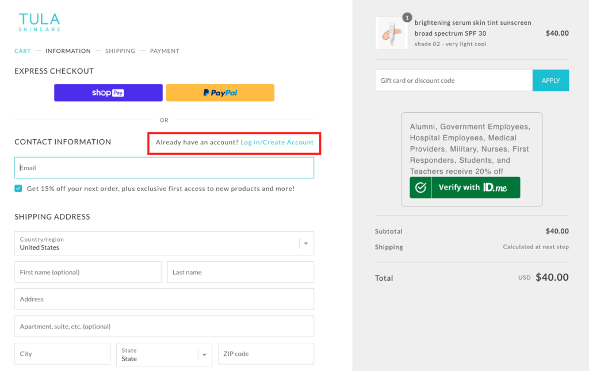
Task: Click inside the Email input field
Action: pyautogui.click(x=164, y=167)
